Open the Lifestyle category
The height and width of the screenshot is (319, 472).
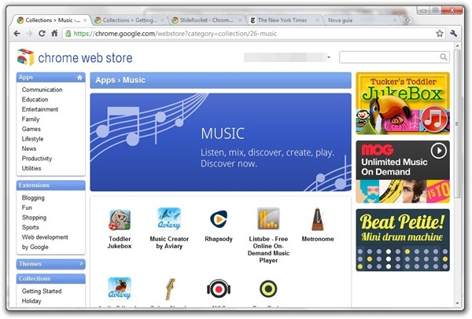[32, 139]
